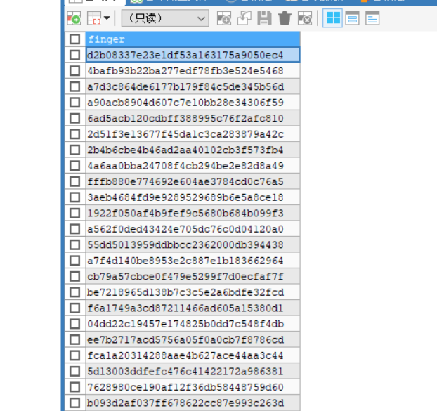
Task: Switch to text view mode
Action: point(372,18)
